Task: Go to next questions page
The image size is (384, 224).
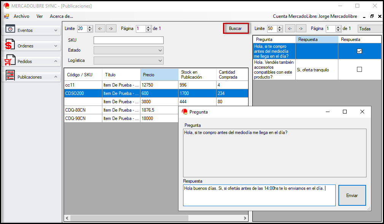Action: (x=301, y=28)
